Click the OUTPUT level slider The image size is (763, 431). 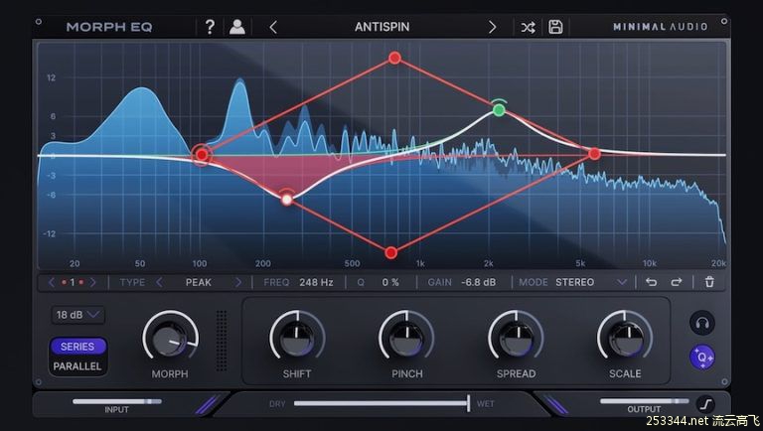pyautogui.click(x=644, y=401)
